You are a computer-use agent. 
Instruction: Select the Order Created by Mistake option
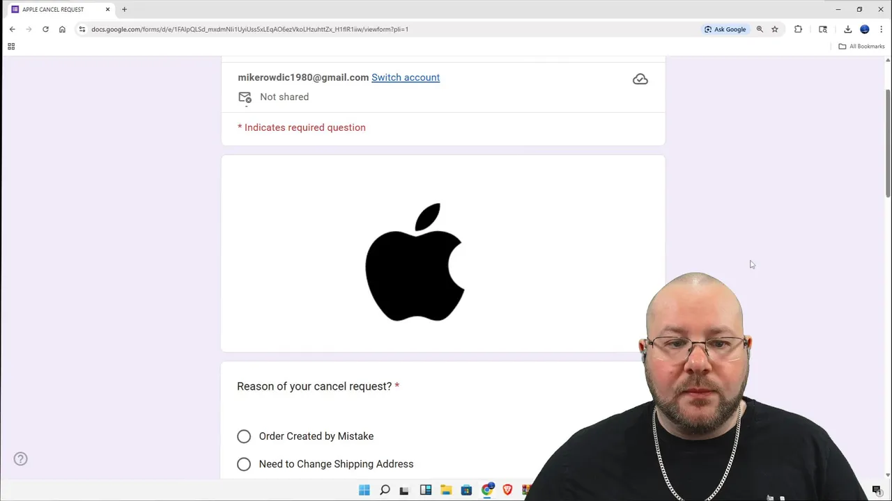coord(244,436)
